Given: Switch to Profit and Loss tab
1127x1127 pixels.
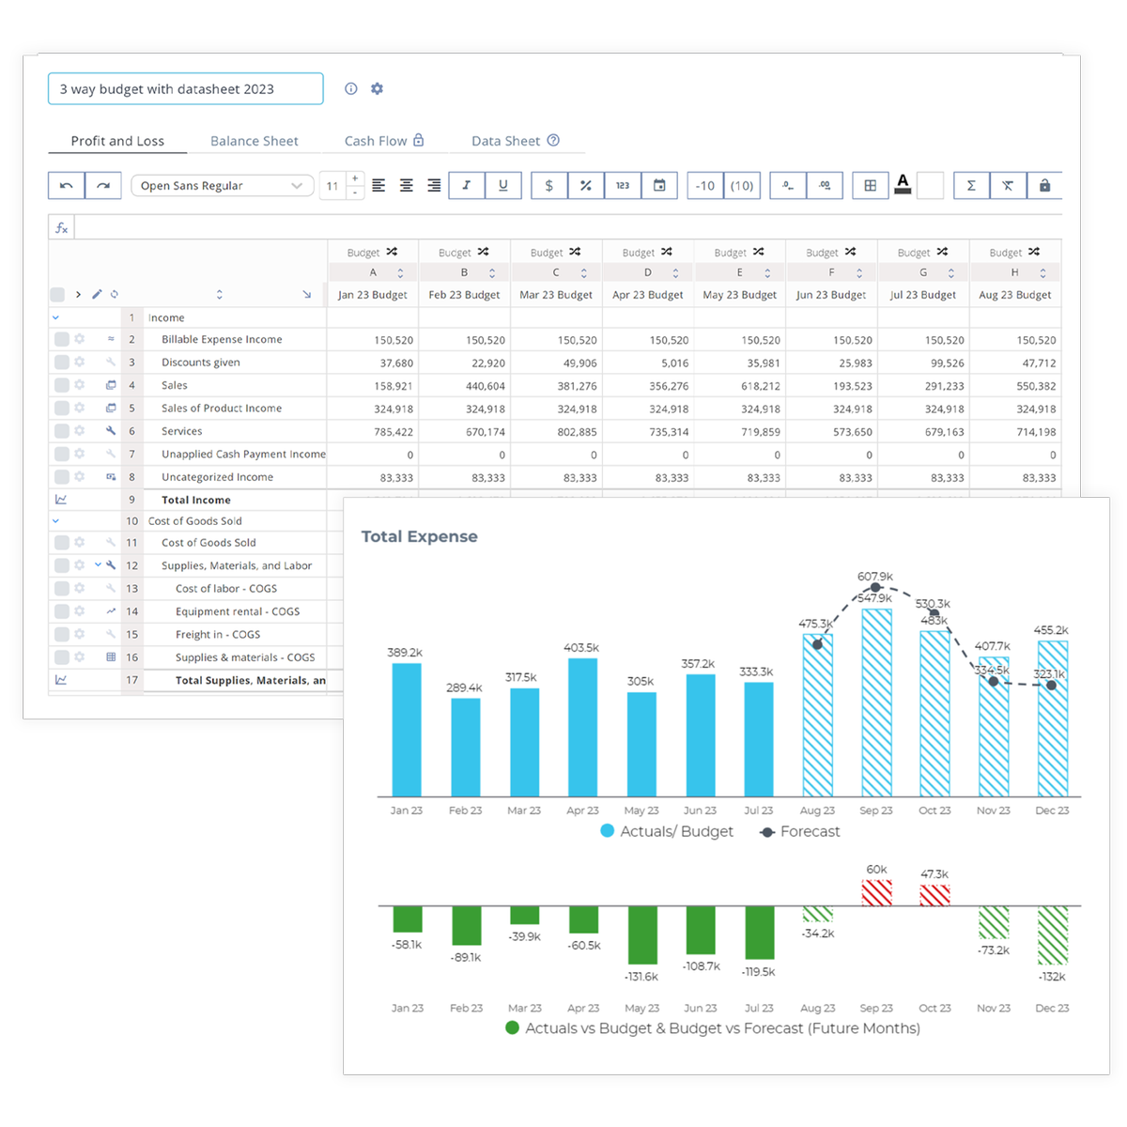Looking at the screenshot, I should 117,141.
